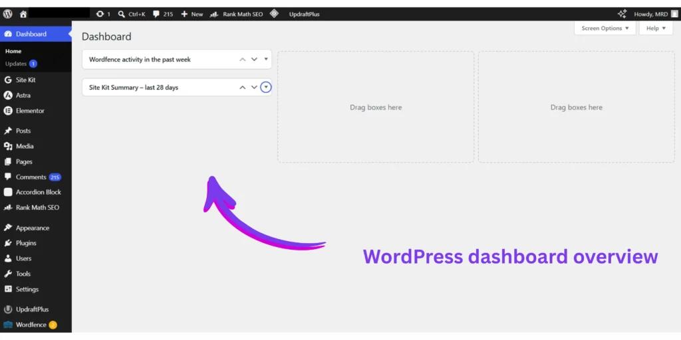This screenshot has width=681, height=340.
Task: Open Rank Math SEO in admin bar
Action: (x=236, y=14)
